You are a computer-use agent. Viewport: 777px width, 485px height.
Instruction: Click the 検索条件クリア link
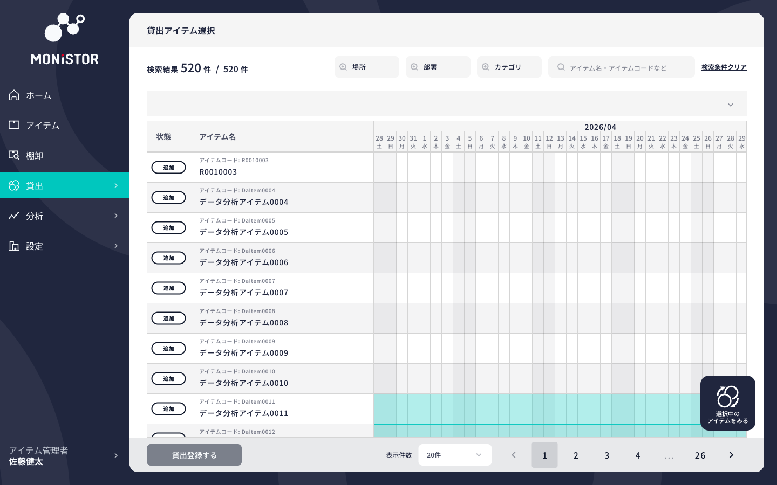tap(724, 67)
